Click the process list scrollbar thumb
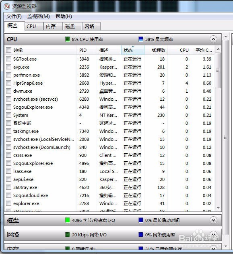 pyautogui.click(x=218, y=70)
